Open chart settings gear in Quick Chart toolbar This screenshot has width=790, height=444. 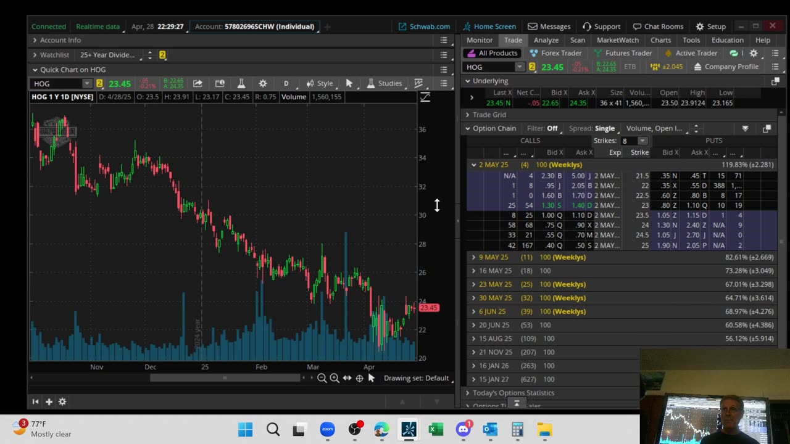coord(263,83)
